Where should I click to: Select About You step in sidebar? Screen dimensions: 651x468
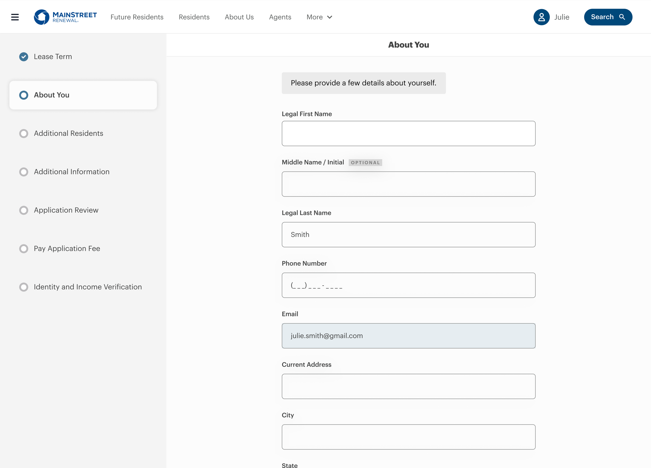coord(83,95)
